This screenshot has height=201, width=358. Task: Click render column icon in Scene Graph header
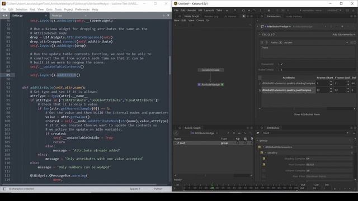tap(245, 138)
